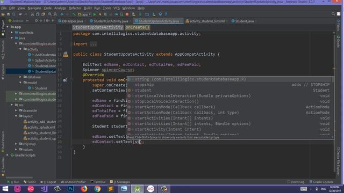Screen dimensions: 344x193
Task: Click the Open folder toolbar icon
Action: 3,14
